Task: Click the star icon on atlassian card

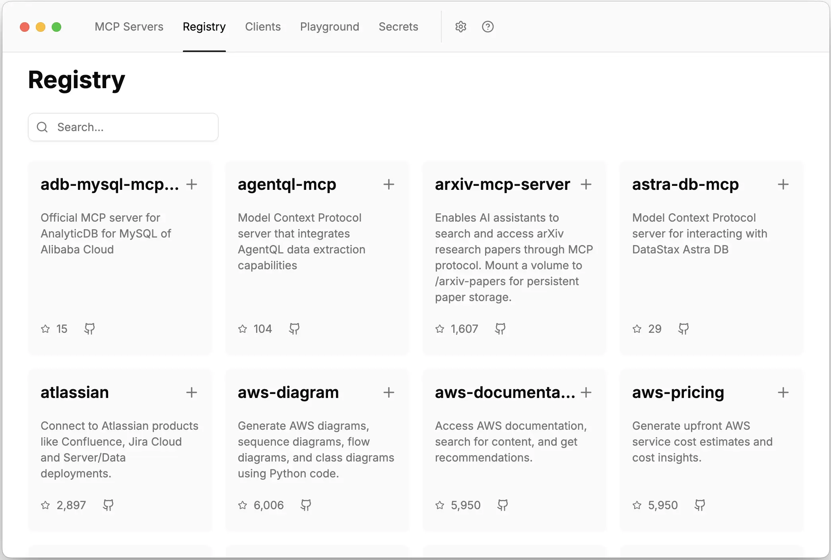Action: pyautogui.click(x=45, y=505)
